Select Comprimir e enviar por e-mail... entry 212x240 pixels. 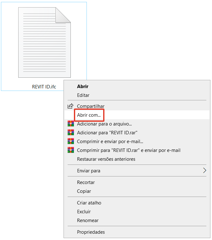110,142
